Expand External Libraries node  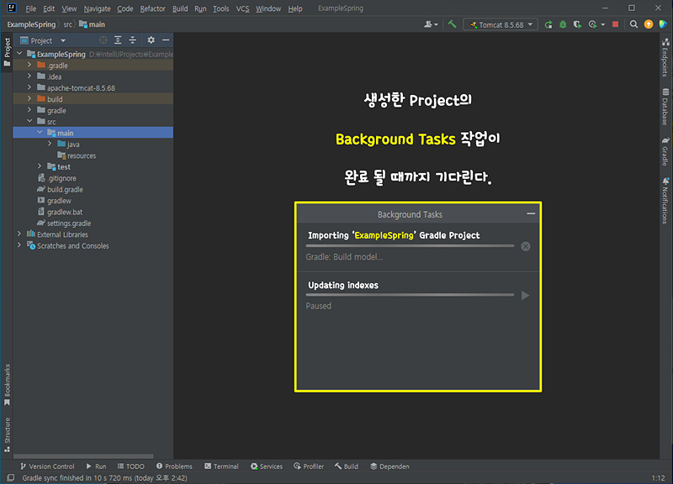coord(19,234)
